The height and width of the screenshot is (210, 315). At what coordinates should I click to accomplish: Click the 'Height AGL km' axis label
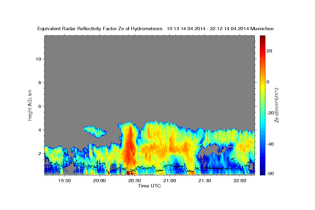(x=30, y=105)
